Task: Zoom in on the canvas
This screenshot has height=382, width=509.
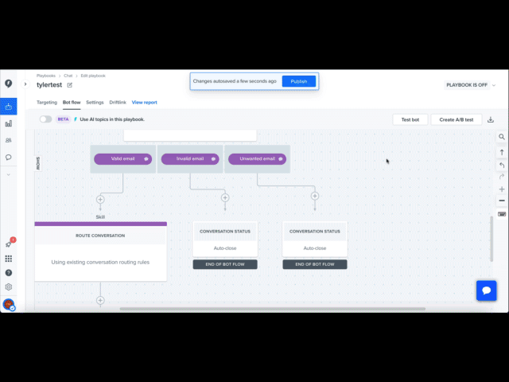Action: pyautogui.click(x=502, y=189)
